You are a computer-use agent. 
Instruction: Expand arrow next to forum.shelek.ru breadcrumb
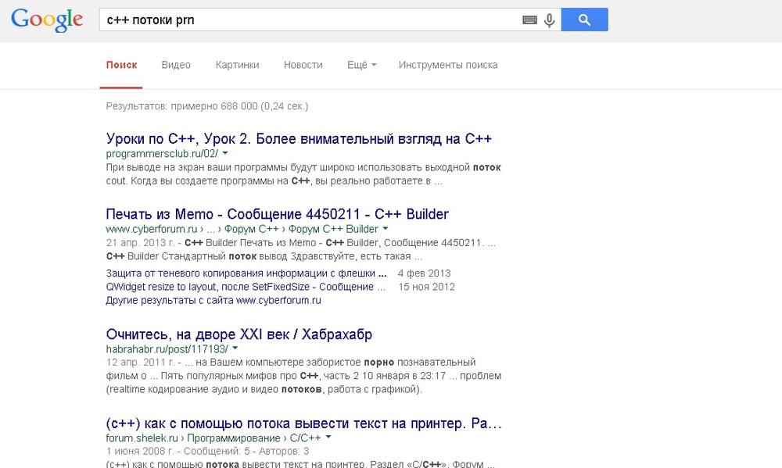pos(328,437)
